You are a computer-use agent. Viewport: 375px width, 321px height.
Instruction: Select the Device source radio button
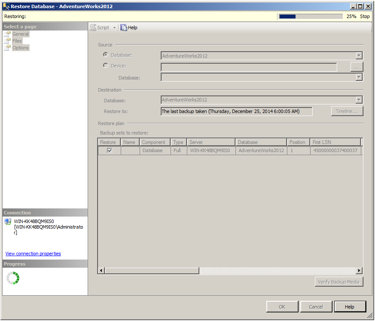click(x=106, y=66)
